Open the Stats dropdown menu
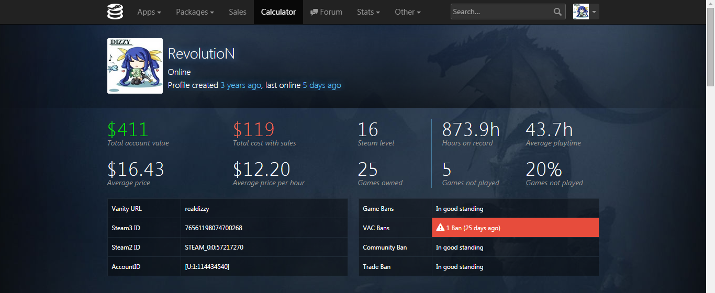 pyautogui.click(x=368, y=12)
